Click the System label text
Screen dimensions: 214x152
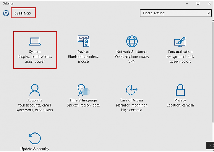(x=35, y=52)
